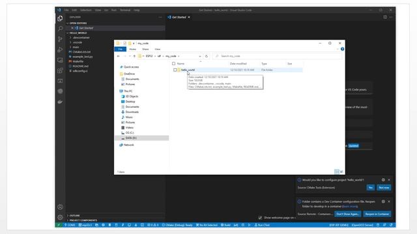Toggle the select-all checkbox in Name header
This screenshot has width=417, height=234.
click(x=174, y=64)
